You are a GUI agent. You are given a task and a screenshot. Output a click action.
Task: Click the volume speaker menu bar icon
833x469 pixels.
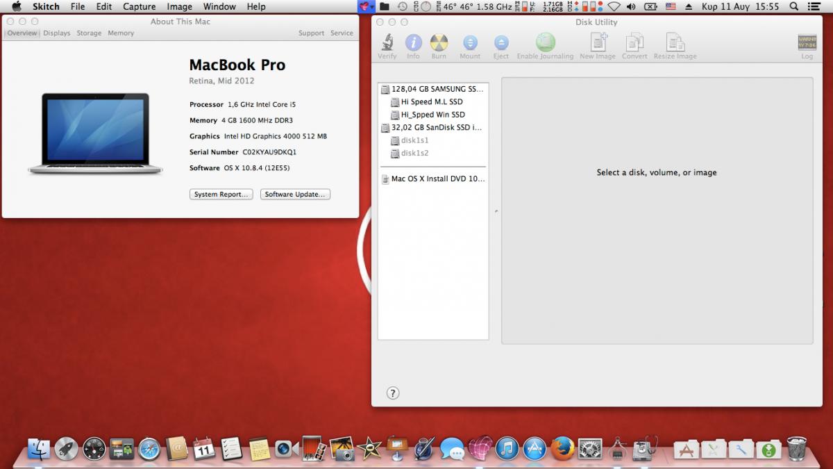tap(631, 6)
